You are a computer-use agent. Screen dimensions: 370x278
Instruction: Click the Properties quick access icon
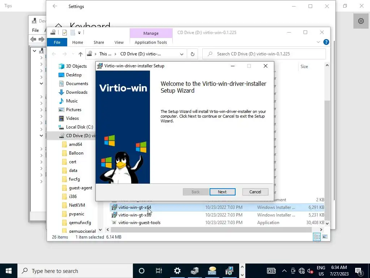(x=65, y=33)
